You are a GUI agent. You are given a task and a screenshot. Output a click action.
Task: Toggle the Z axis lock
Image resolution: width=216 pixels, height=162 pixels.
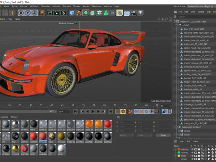click(x=35, y=13)
